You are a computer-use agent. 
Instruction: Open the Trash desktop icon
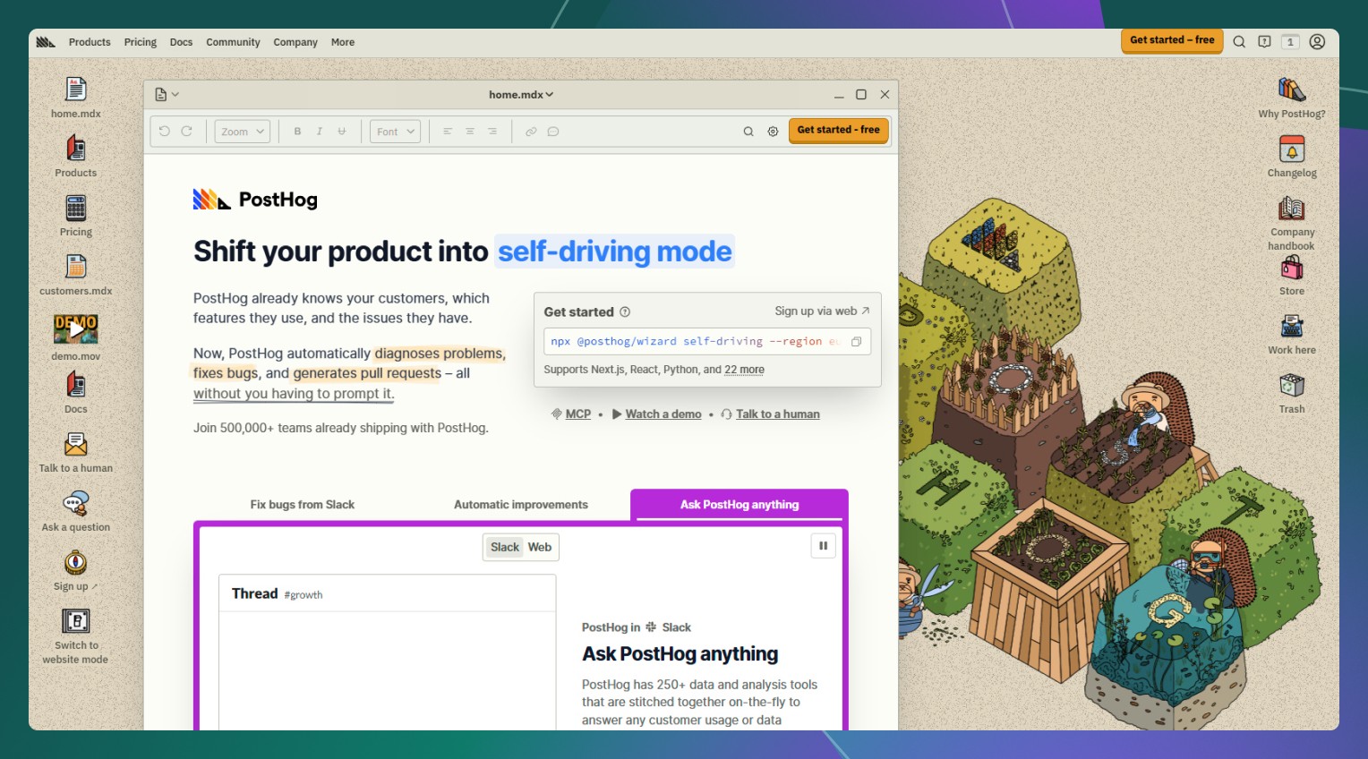pyautogui.click(x=1291, y=386)
